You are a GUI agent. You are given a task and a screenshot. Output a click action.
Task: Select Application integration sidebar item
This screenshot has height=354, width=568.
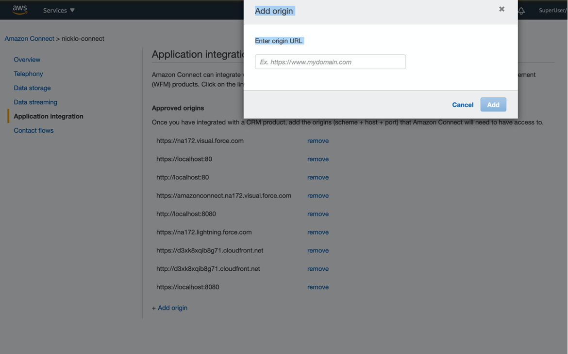(49, 116)
